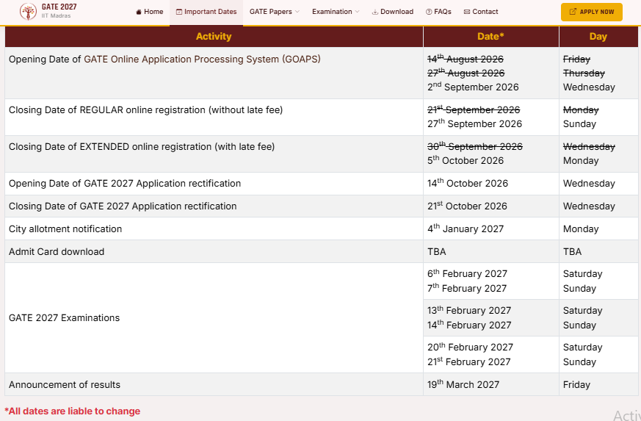Select the 21st October 2026 date
Viewport: 641px width, 421px height.
(467, 206)
